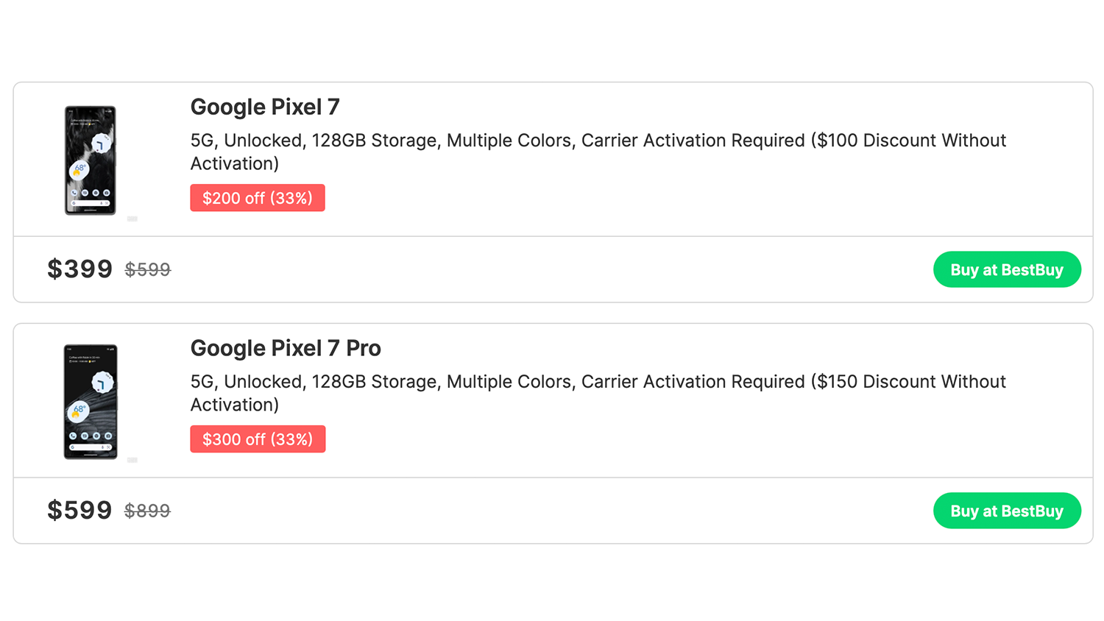
Task: Click the small gray marker beside Pixel 7 image
Action: tap(132, 219)
